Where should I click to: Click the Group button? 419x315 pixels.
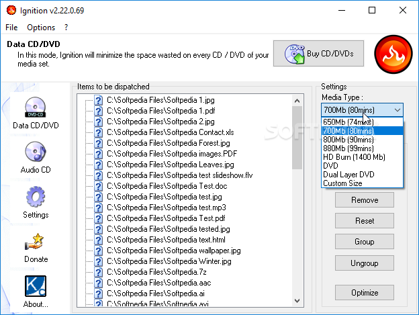click(365, 242)
